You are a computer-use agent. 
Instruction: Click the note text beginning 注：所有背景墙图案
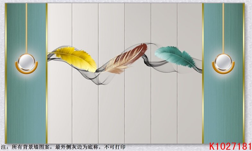point(63,147)
